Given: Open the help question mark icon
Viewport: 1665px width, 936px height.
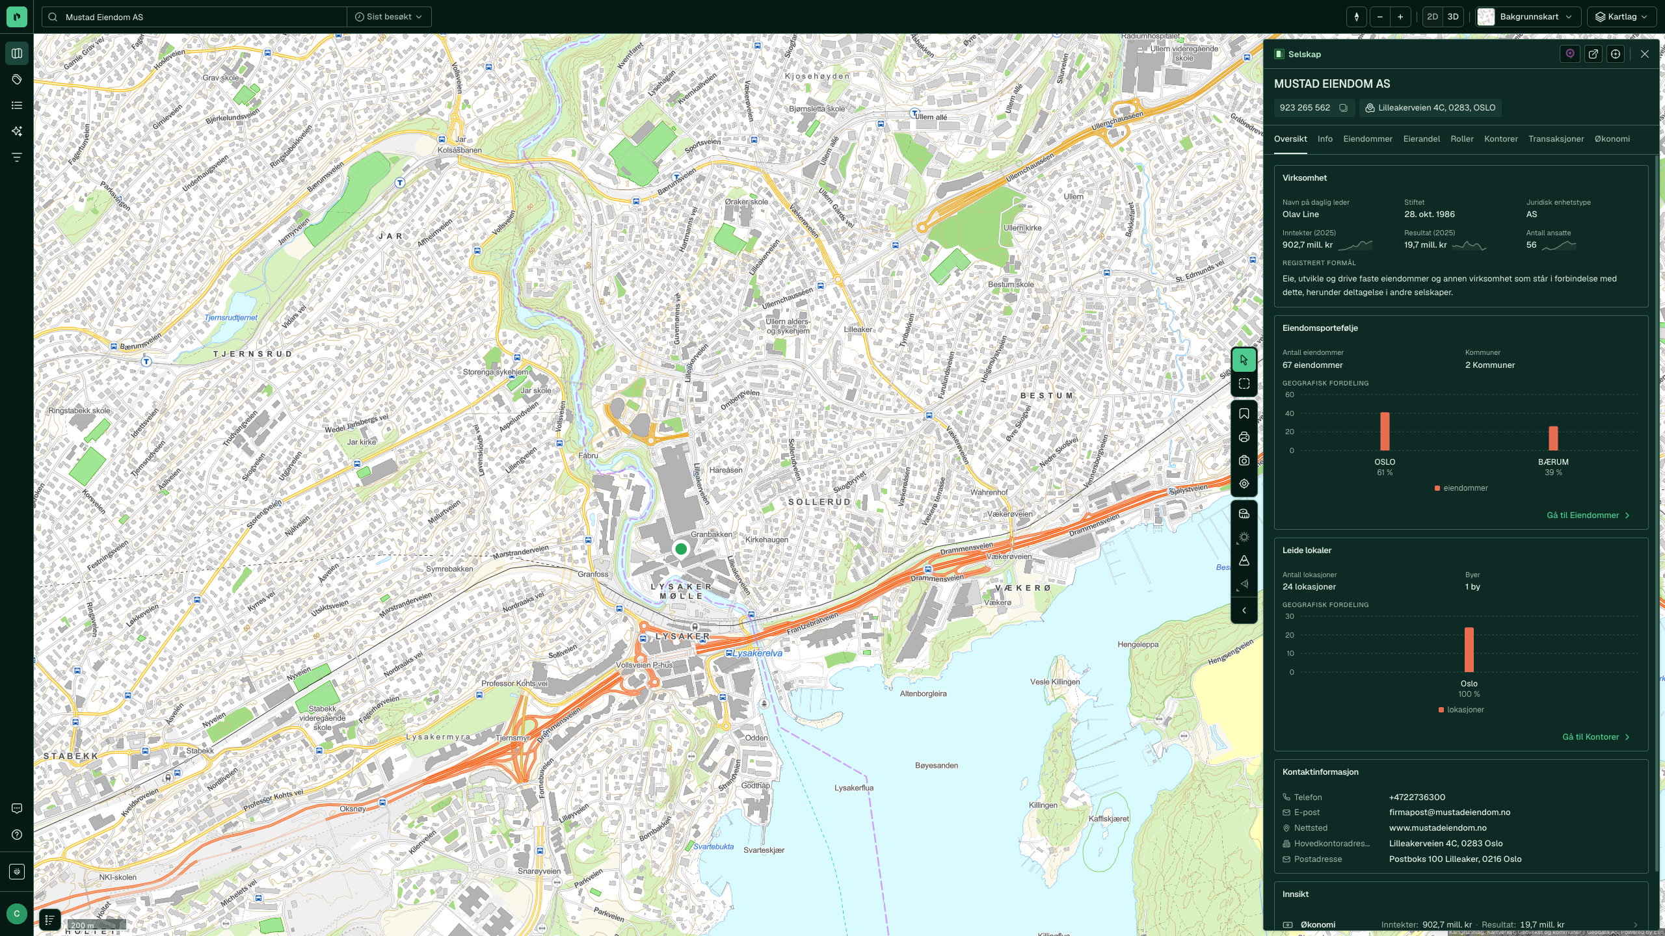Looking at the screenshot, I should pos(17,835).
